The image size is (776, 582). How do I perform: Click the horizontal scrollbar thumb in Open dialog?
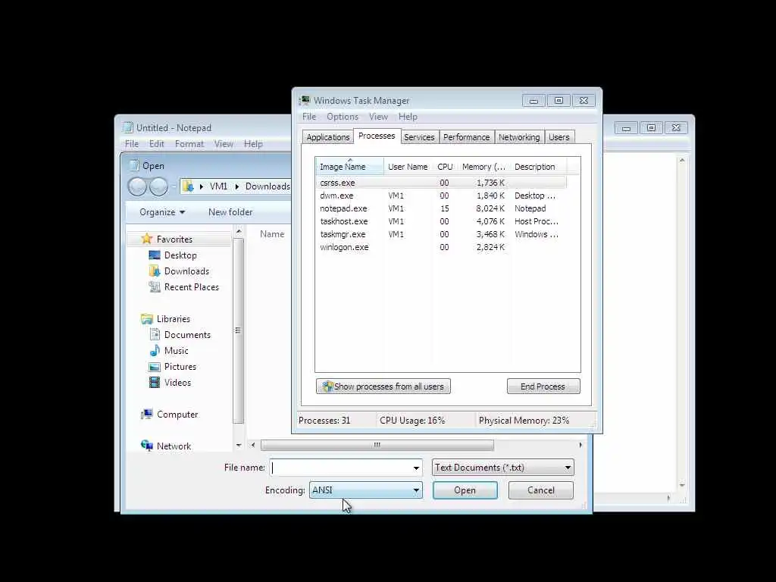377,445
